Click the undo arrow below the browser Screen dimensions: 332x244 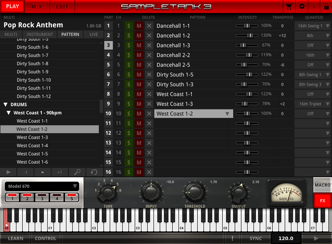(x=94, y=172)
